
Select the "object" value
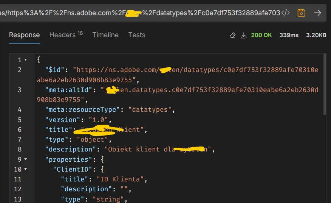93,139
